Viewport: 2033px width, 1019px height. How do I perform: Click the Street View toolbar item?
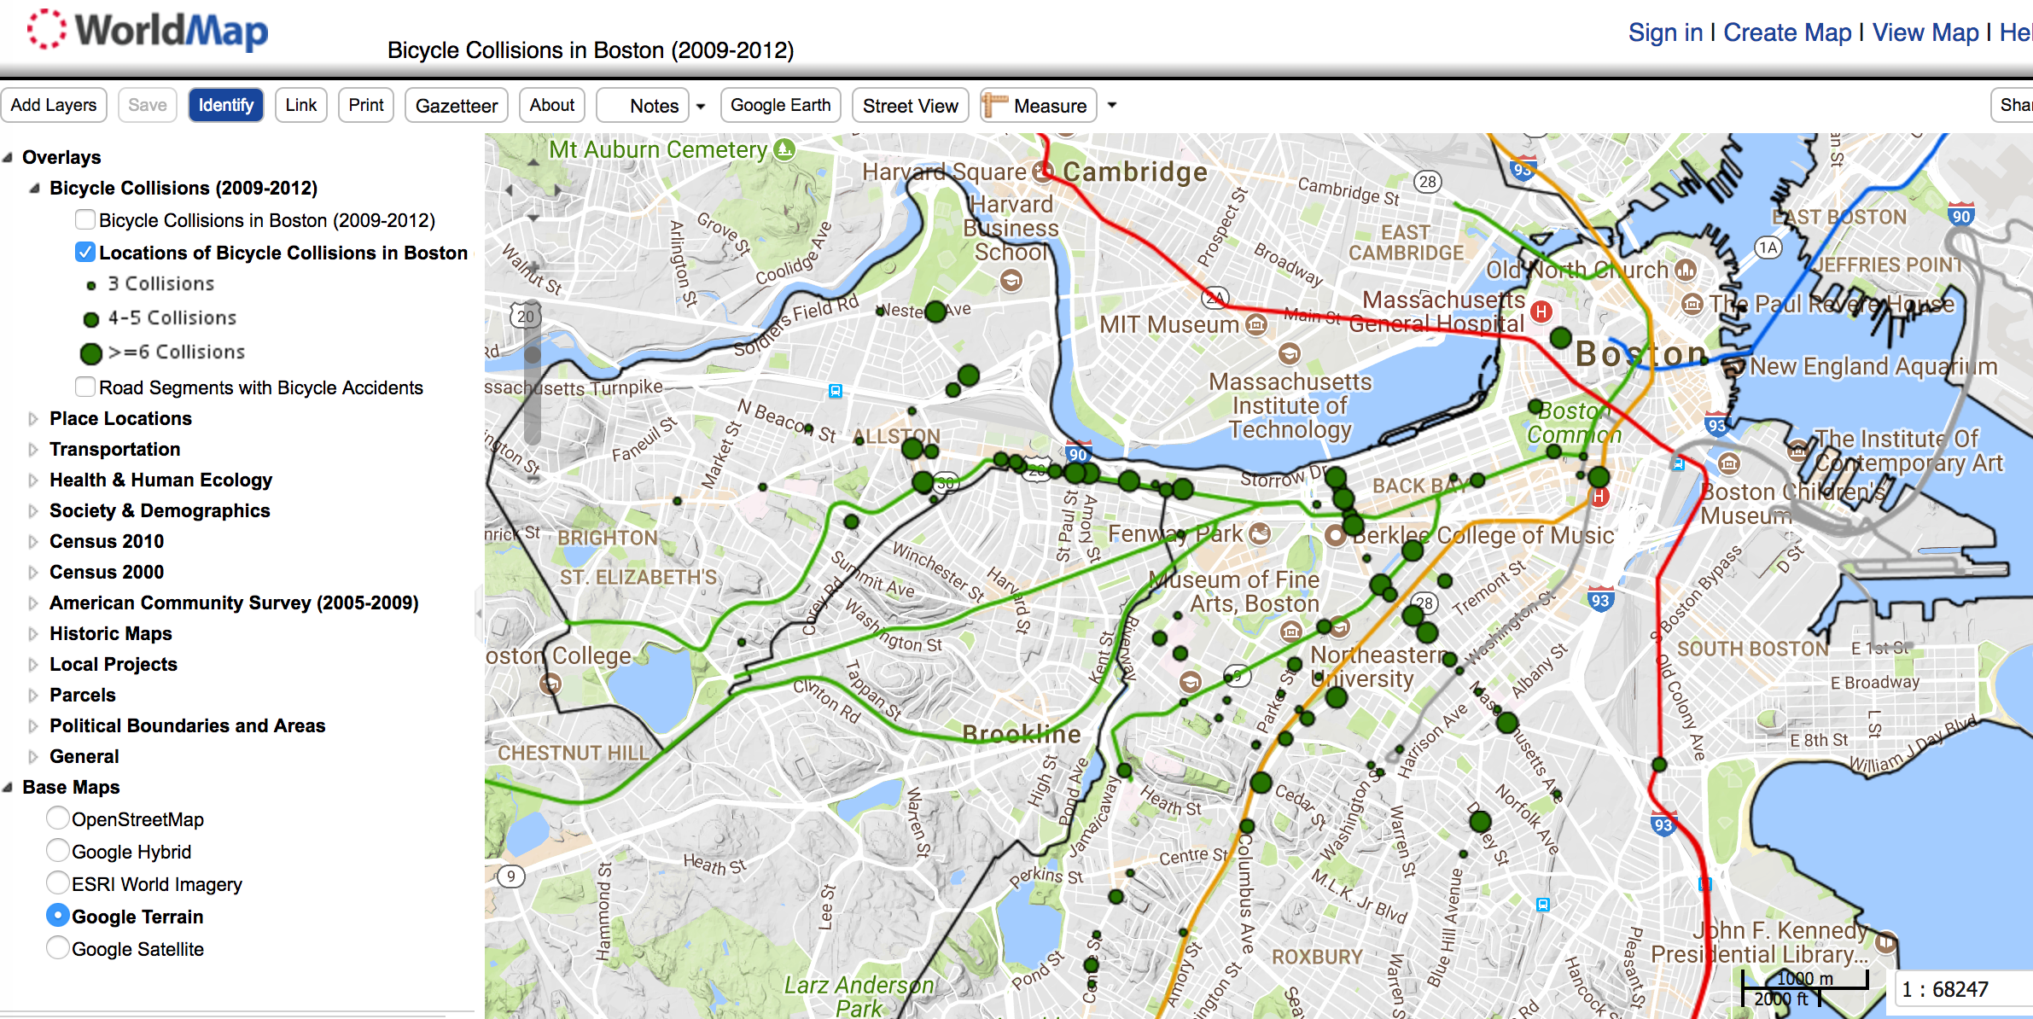point(910,105)
